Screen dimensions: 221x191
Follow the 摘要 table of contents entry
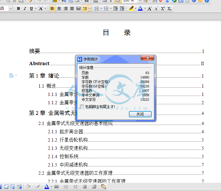[117, 51]
